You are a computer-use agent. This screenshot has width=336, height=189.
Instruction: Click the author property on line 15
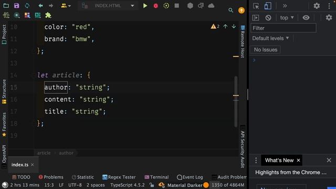56,87
